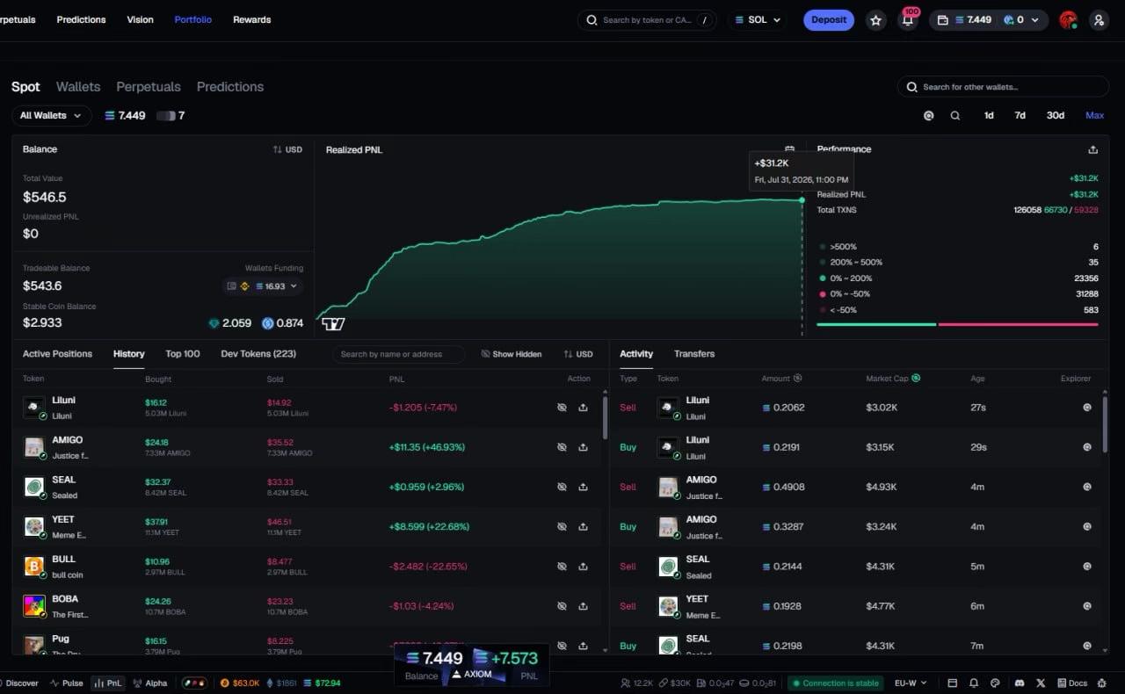Screen dimensions: 1125x694
Task: Open the theme palette icon in footer
Action: pyautogui.click(x=995, y=683)
